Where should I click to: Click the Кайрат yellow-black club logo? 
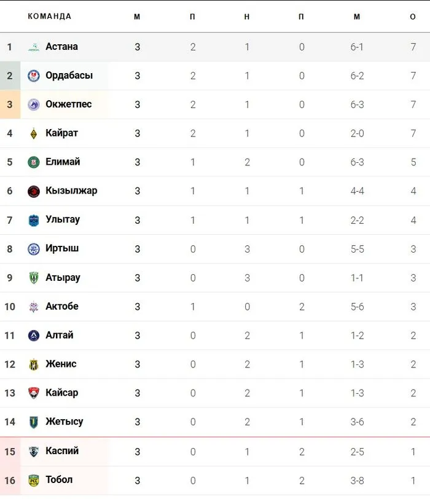tap(34, 134)
